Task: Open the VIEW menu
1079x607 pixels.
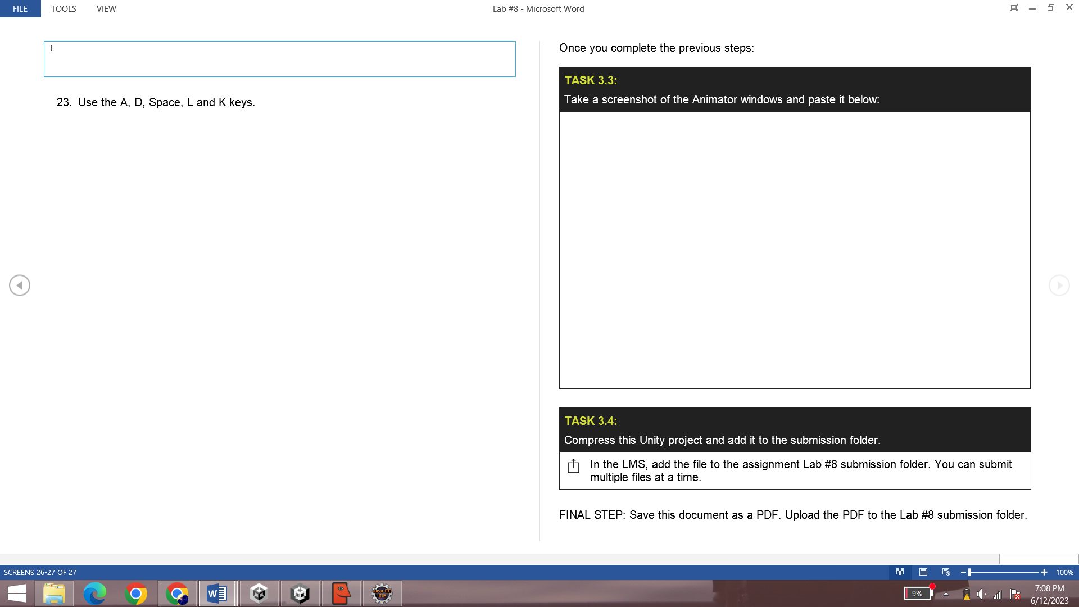Action: (106, 8)
